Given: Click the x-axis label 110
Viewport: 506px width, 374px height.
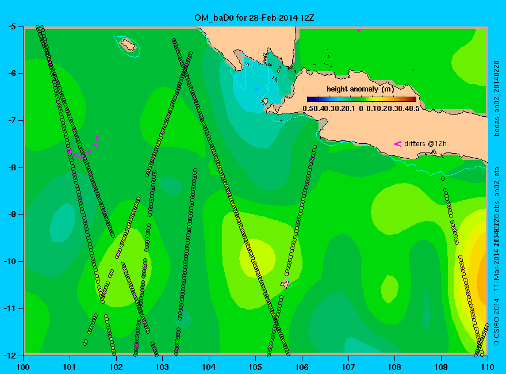Looking at the screenshot, I should click(487, 367).
